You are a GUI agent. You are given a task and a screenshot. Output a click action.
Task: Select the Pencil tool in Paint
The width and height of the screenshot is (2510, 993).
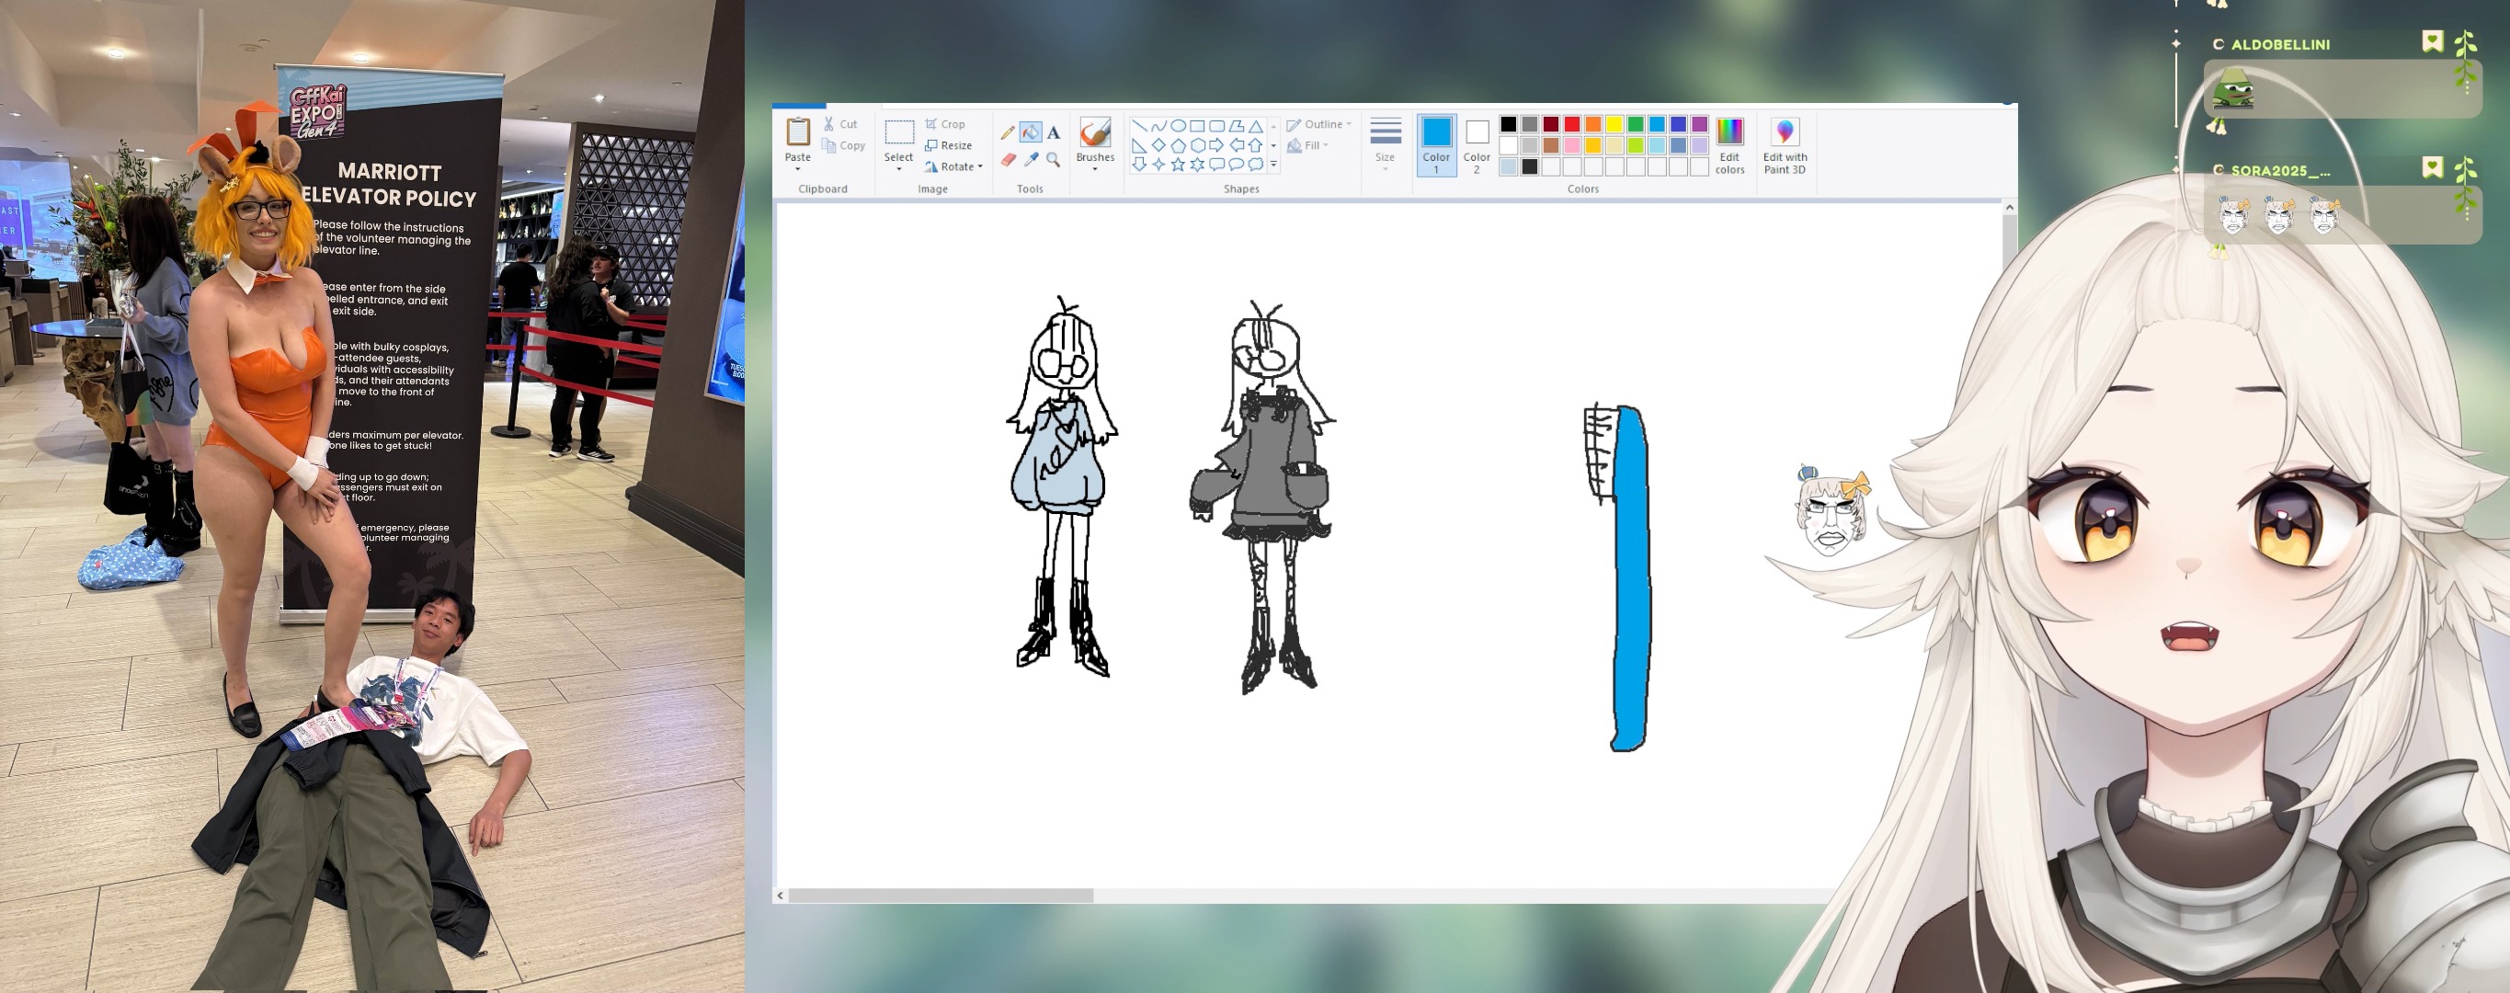[1008, 132]
